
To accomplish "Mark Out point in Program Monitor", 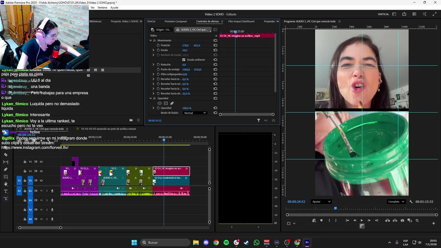I will click(336, 220).
